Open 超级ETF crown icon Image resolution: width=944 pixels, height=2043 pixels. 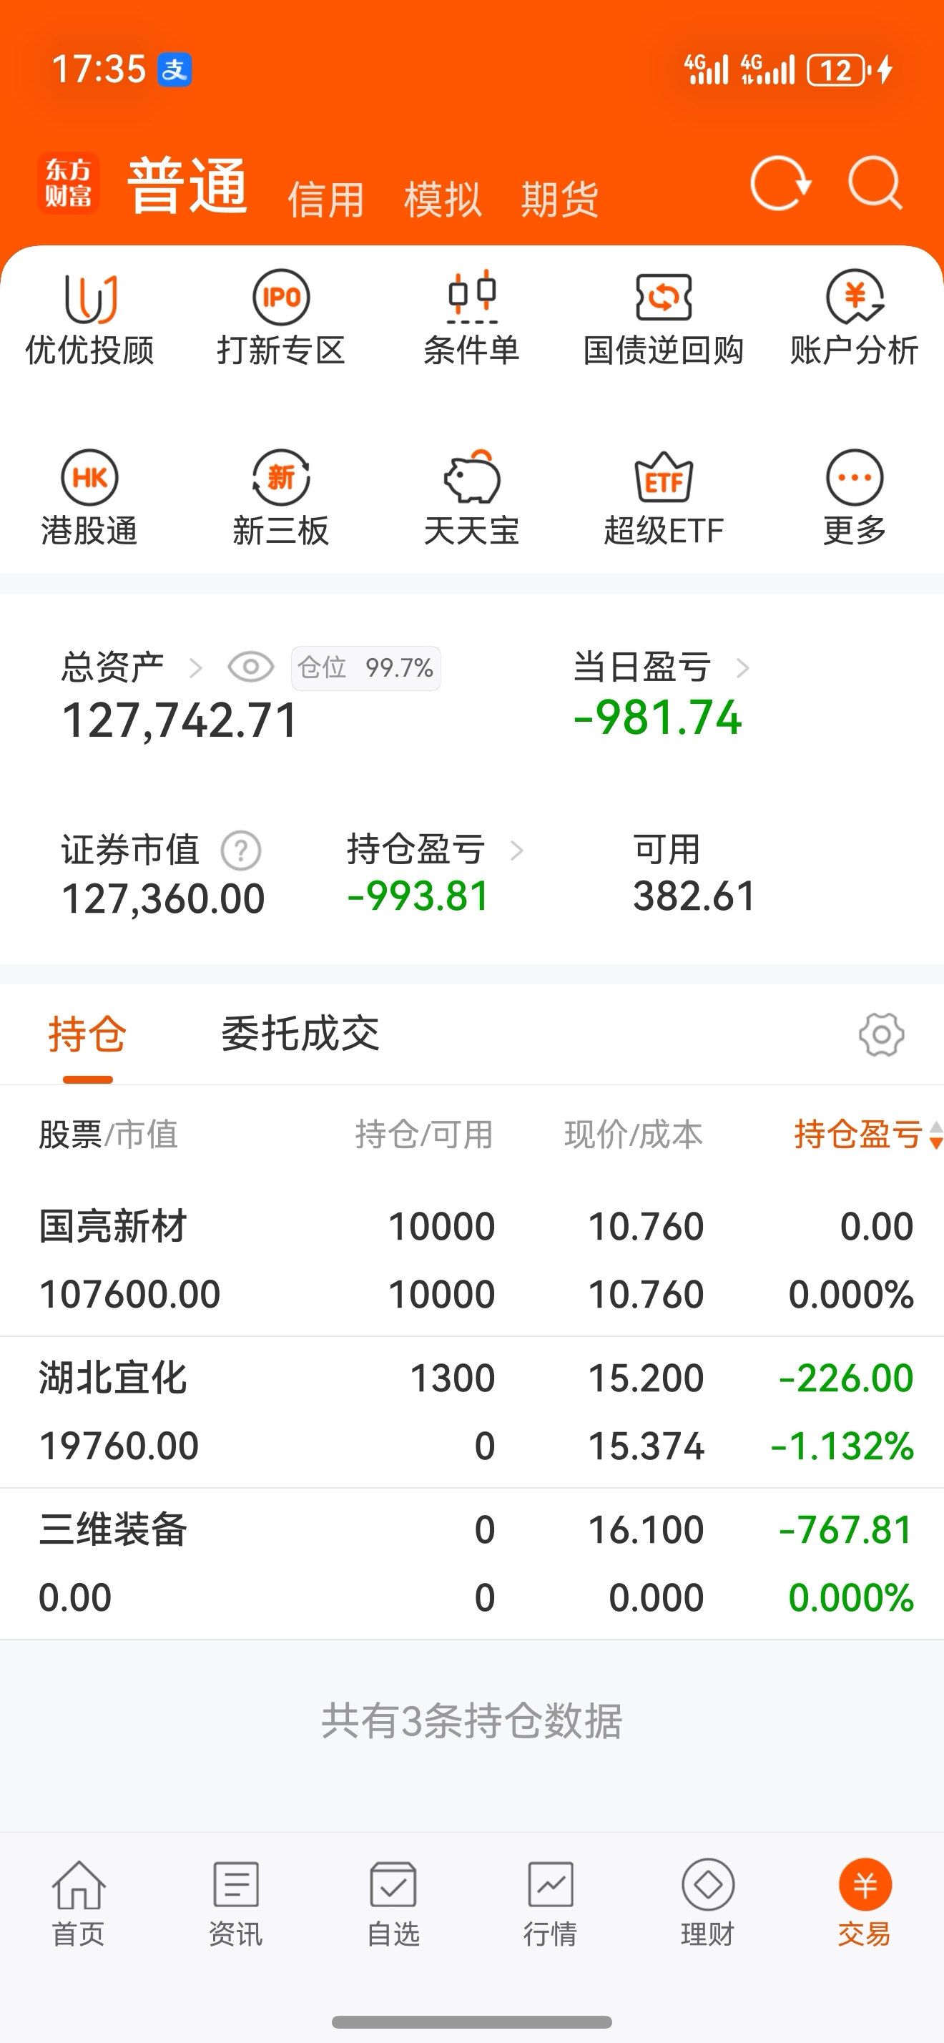tap(664, 477)
